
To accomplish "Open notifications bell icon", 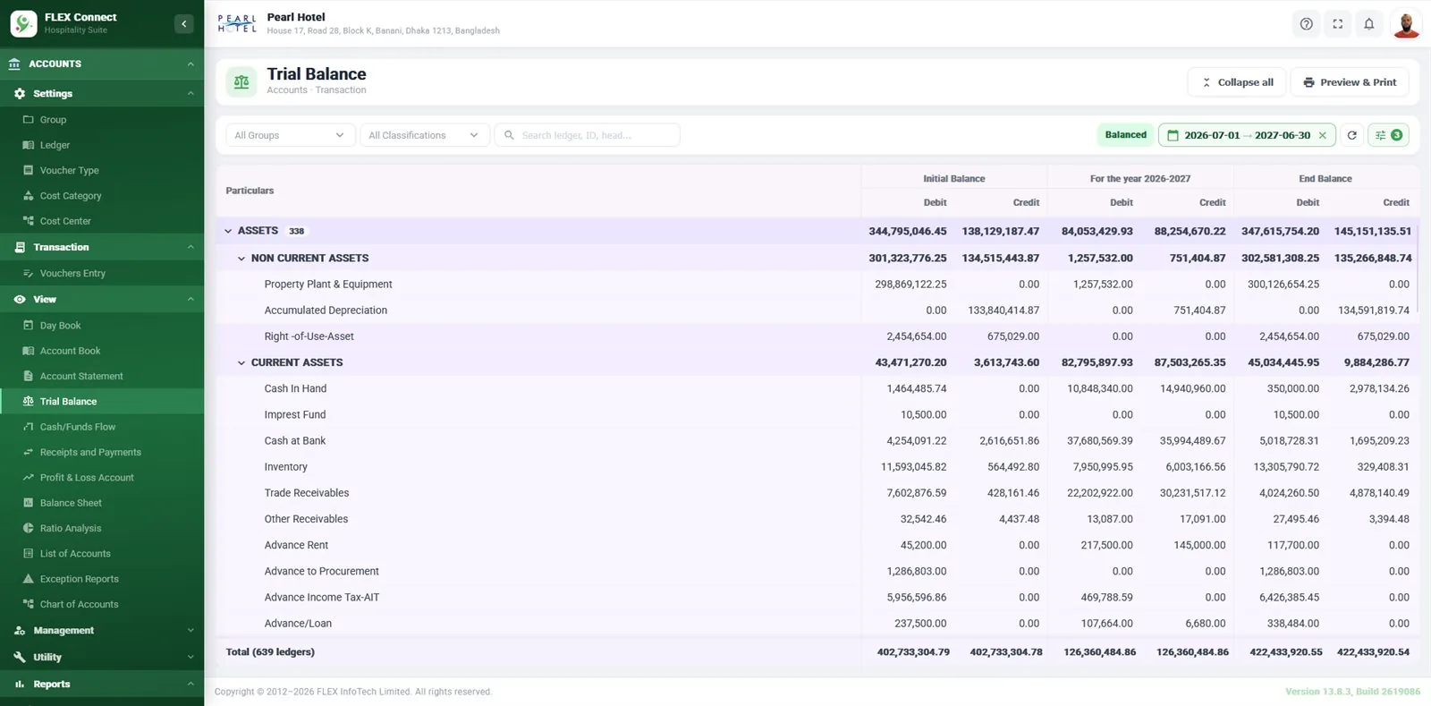I will (x=1369, y=24).
